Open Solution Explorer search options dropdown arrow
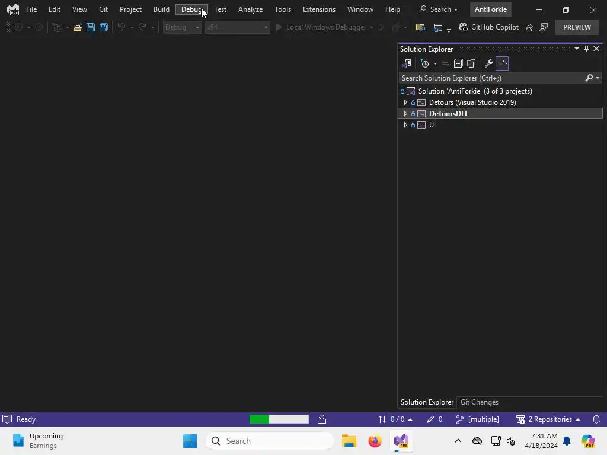Screen dimensions: 607x455 coord(598,78)
